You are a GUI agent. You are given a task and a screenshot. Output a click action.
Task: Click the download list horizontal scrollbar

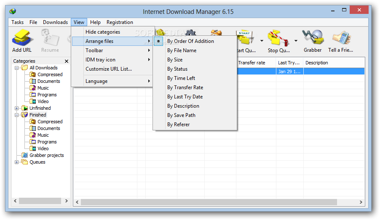pos(209,202)
